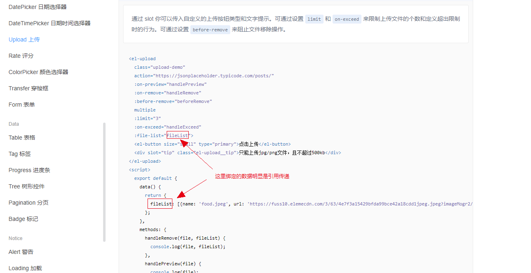Image resolution: width=531 pixels, height=273 pixels.
Task: Click the :on-remove="handleRemove" line
Action: pyautogui.click(x=168, y=93)
